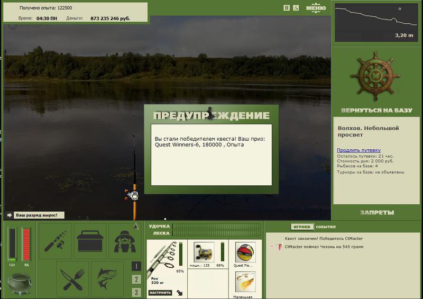This screenshot has width=423, height=299.
Task: Click the depth map panel showing 3,20 m
Action: [376, 23]
